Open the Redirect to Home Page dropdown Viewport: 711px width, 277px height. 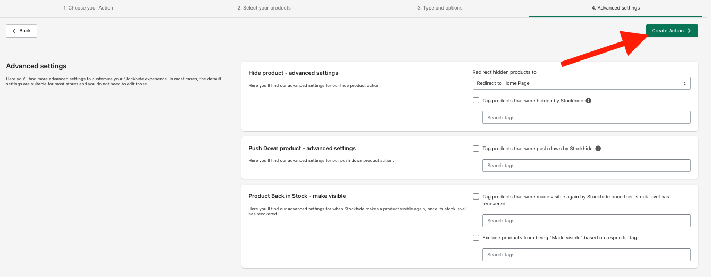581,83
